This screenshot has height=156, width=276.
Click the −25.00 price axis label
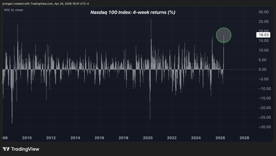(x=265, y=117)
